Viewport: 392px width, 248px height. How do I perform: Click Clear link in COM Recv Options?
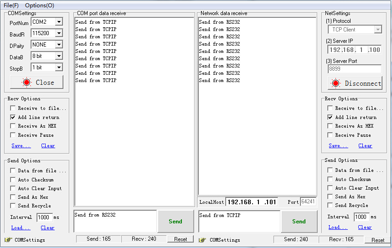point(48,145)
